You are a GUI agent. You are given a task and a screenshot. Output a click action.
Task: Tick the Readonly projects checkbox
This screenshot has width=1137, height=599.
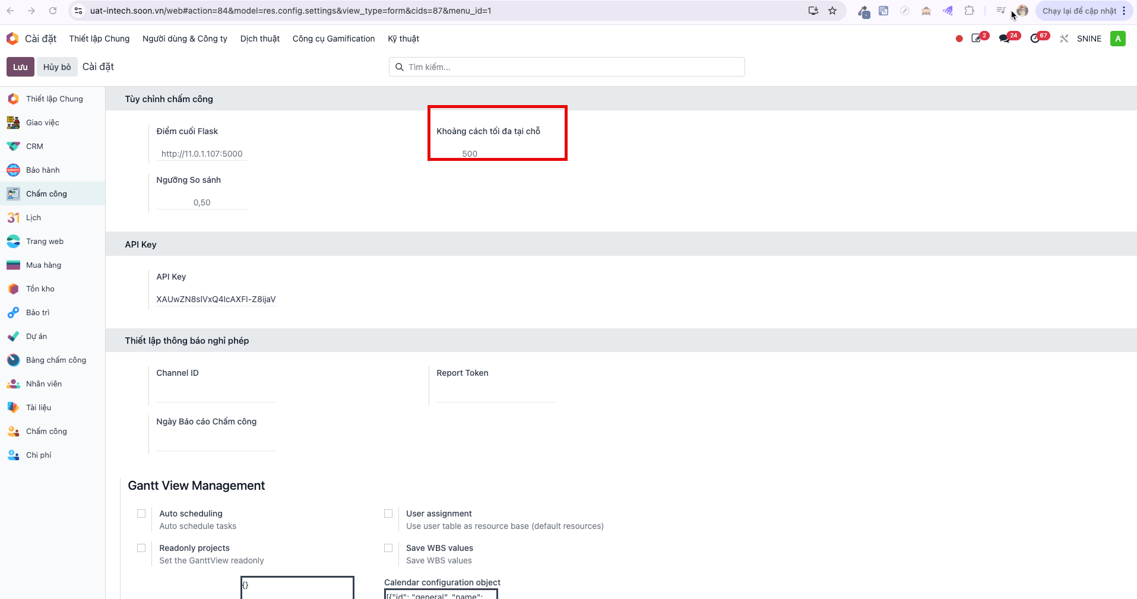point(141,548)
